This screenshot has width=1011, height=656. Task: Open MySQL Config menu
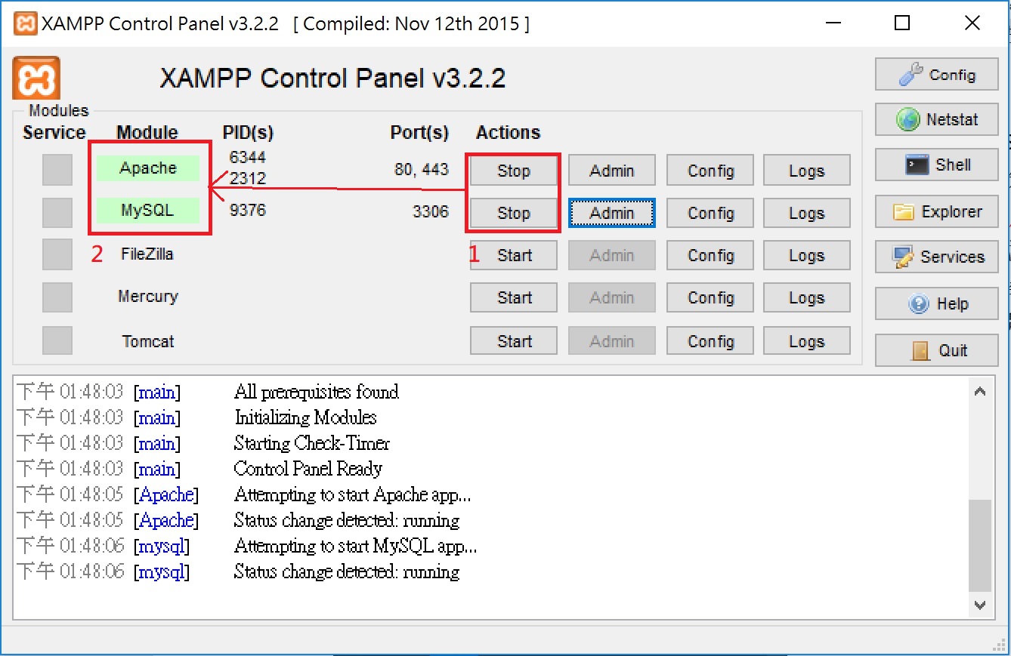710,213
